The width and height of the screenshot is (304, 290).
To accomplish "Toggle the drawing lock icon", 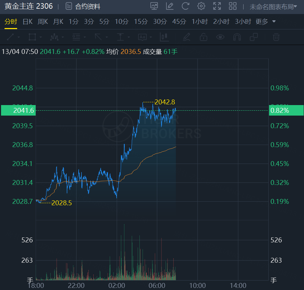I will point(203,37).
